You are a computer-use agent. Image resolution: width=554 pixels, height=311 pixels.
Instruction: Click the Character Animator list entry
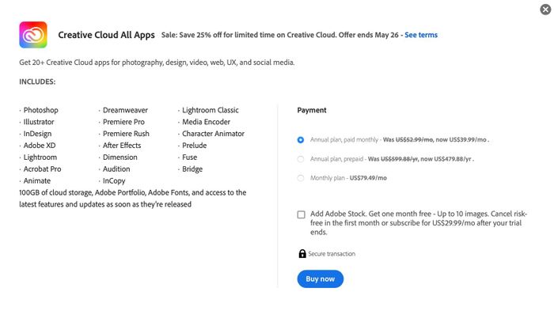coord(213,134)
